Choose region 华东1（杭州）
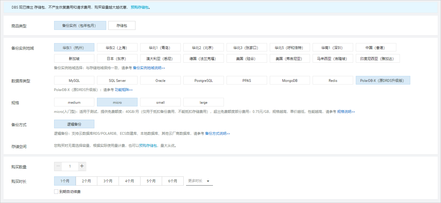This screenshot has width=441, height=203. coord(74,48)
